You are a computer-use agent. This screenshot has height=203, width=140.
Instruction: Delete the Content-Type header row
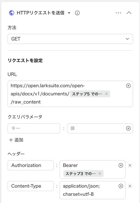coord(130,186)
